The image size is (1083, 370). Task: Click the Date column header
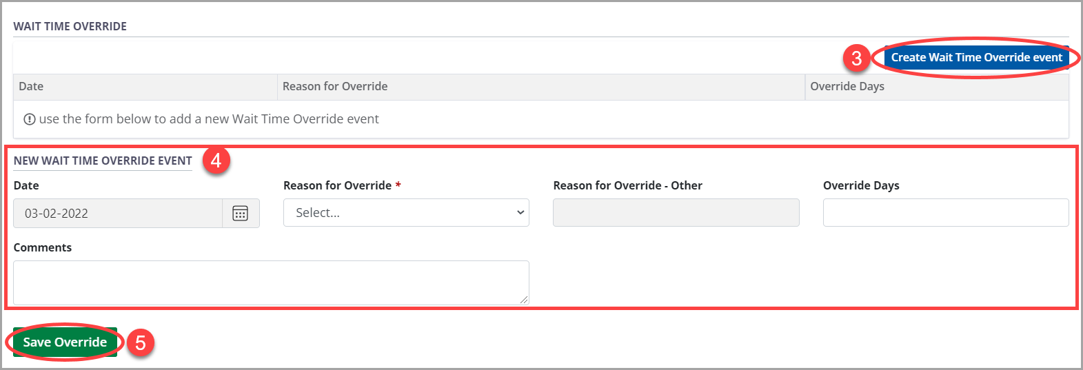click(x=31, y=87)
